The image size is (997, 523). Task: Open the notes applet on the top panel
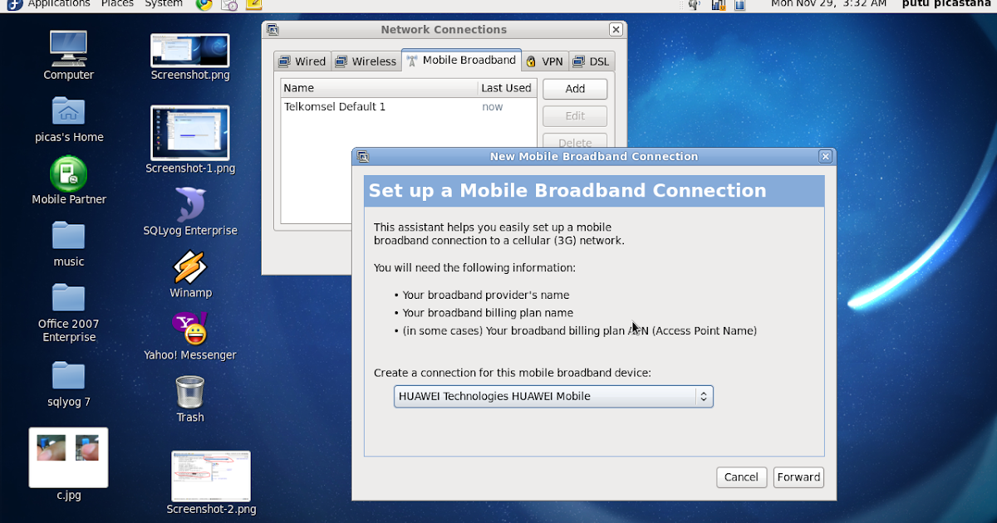[x=252, y=5]
